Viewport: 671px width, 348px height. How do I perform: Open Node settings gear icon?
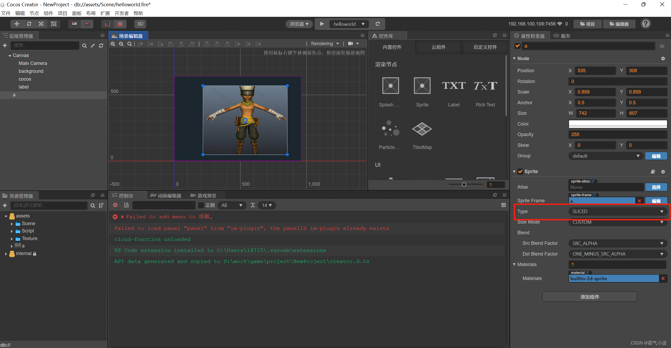(x=663, y=59)
